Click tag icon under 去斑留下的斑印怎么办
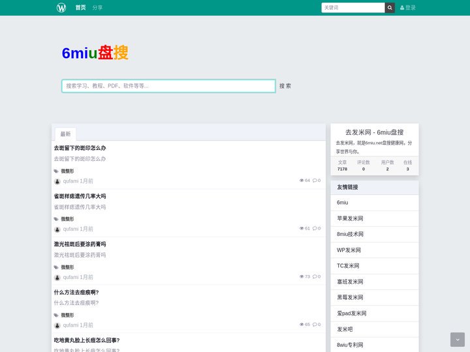Viewport: 470px width, 352px height. click(56, 171)
